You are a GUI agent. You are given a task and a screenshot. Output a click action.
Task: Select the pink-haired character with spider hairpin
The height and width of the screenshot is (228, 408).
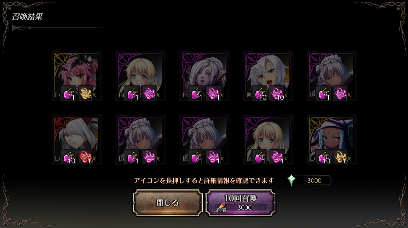(76, 76)
